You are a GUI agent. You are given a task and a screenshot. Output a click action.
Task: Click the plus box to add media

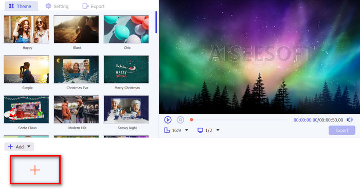[35, 170]
